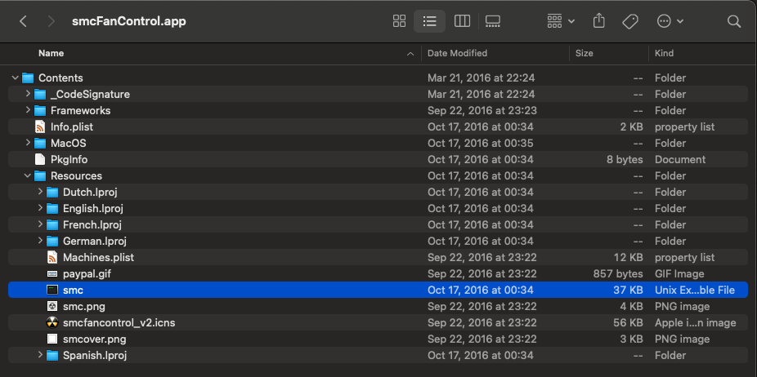Sort by the Name column header
757x377 pixels.
(x=51, y=53)
